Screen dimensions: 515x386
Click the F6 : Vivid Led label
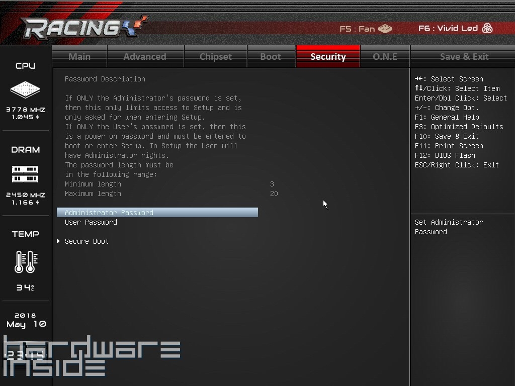coord(448,28)
